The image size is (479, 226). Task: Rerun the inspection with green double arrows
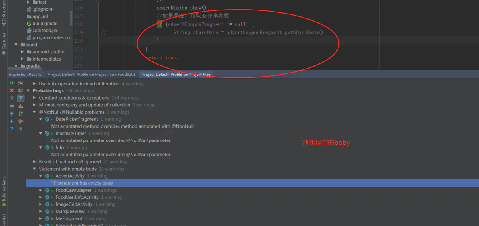(12, 83)
